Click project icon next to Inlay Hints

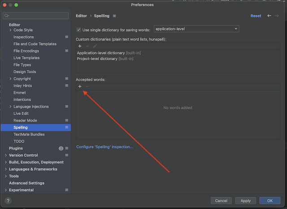coord(67,86)
